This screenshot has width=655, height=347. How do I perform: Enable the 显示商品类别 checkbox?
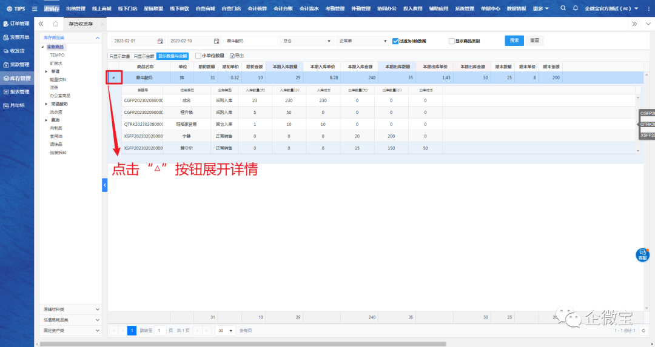click(451, 41)
